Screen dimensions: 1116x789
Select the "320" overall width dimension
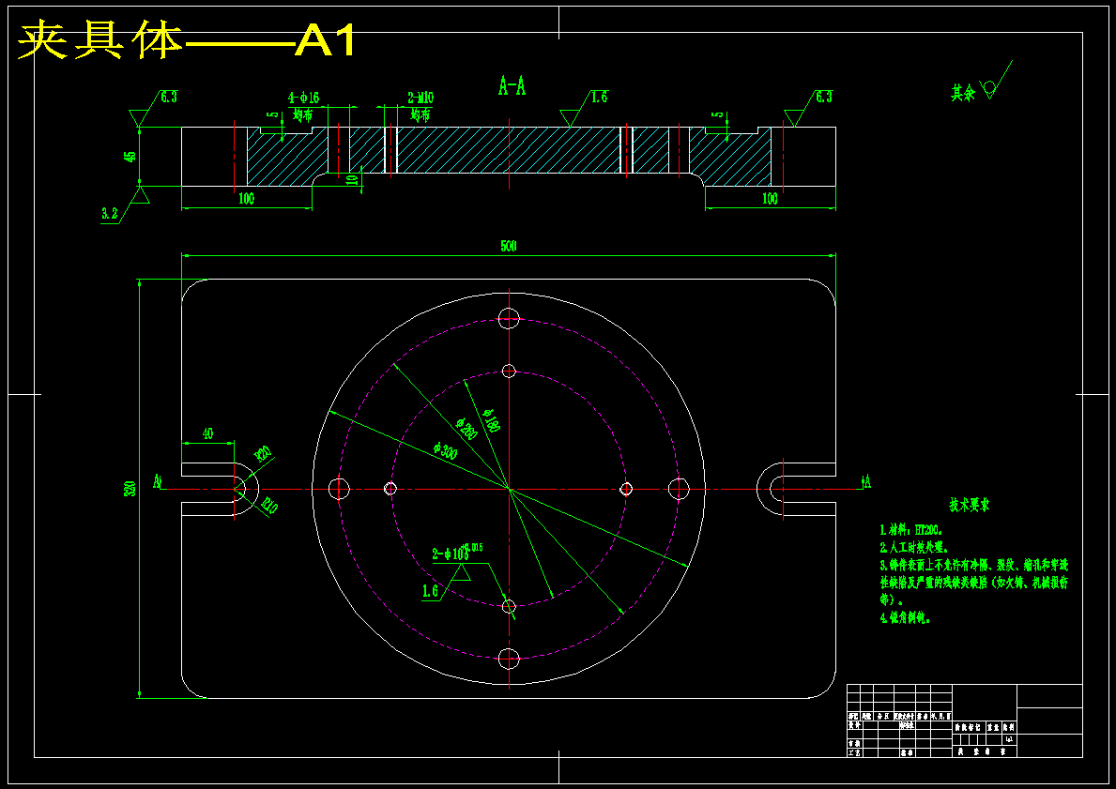pos(130,489)
